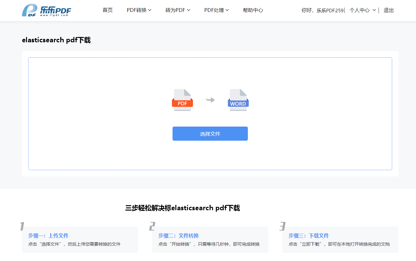This screenshot has width=416, height=261.
Task: Open the PDF转换 menu
Action: (x=139, y=10)
